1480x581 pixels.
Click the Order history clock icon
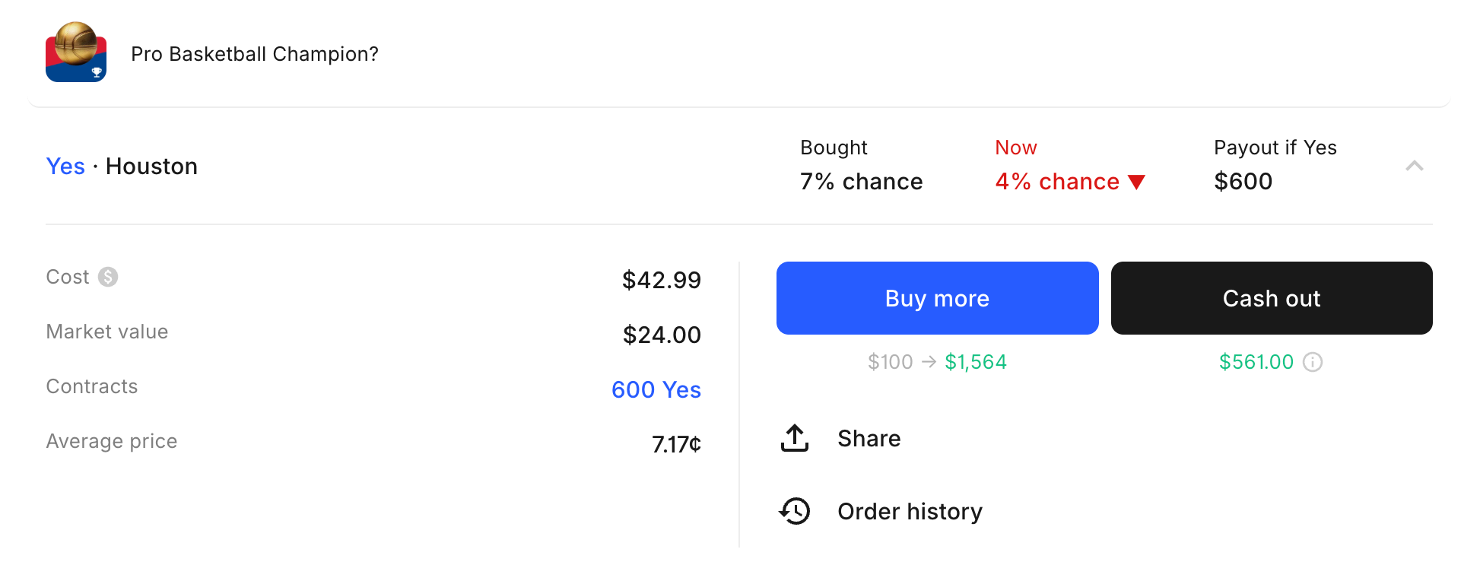click(795, 511)
